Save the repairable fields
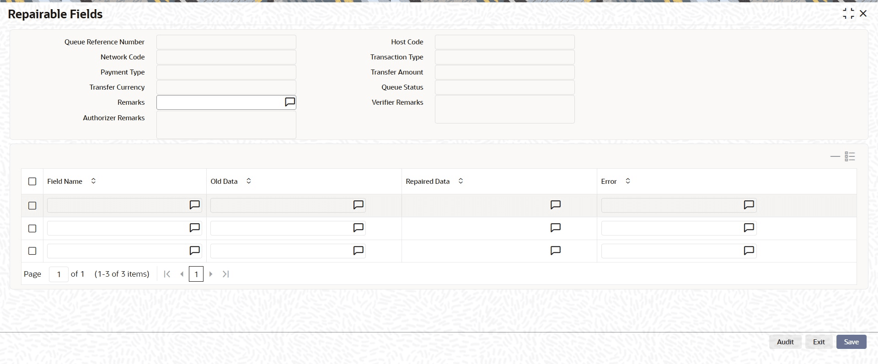 click(x=851, y=342)
